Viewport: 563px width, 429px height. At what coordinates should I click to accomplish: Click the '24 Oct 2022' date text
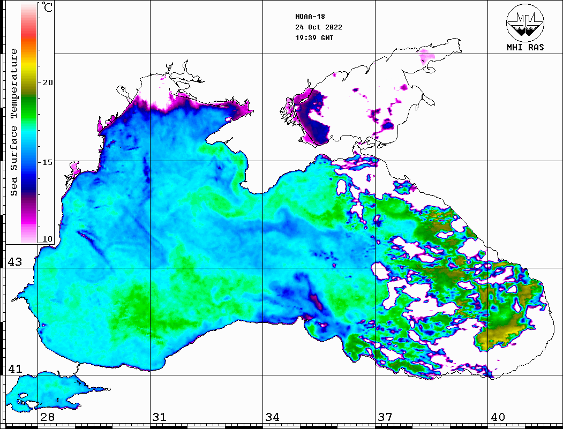coord(319,27)
